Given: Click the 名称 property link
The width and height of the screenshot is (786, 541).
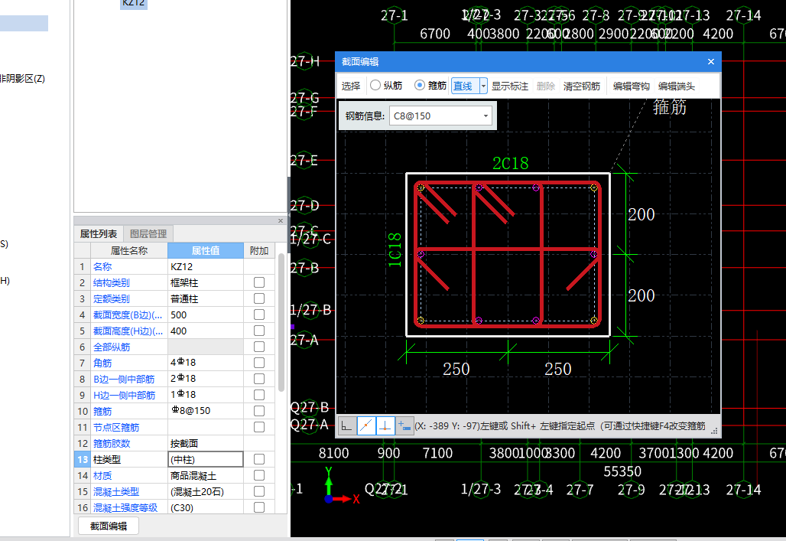Looking at the screenshot, I should [102, 266].
